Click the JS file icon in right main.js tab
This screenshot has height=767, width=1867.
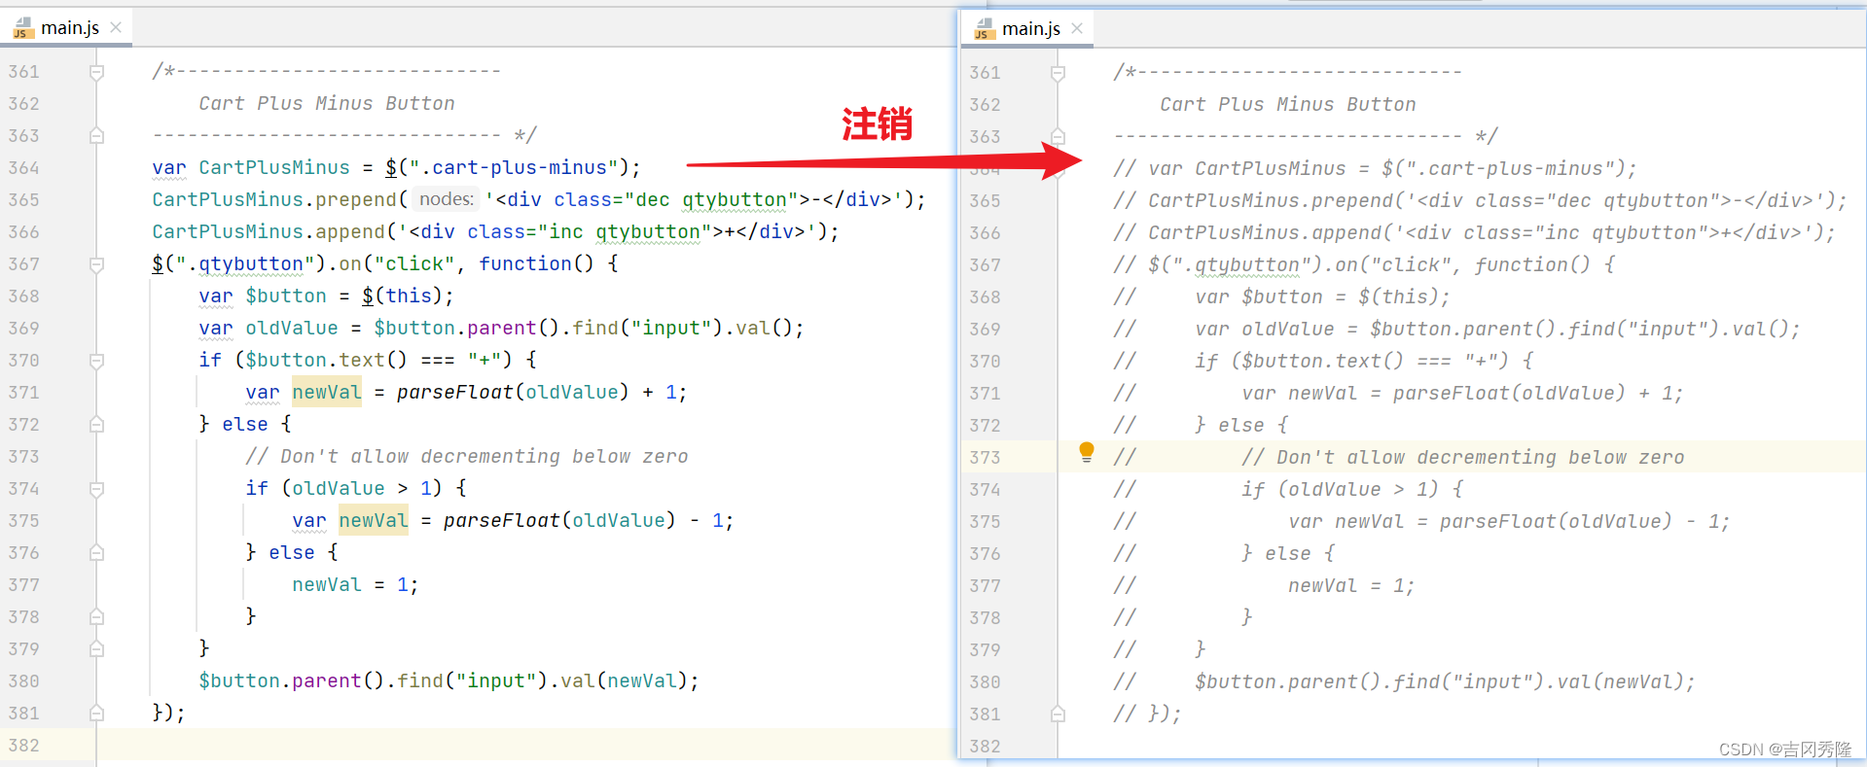[985, 29]
